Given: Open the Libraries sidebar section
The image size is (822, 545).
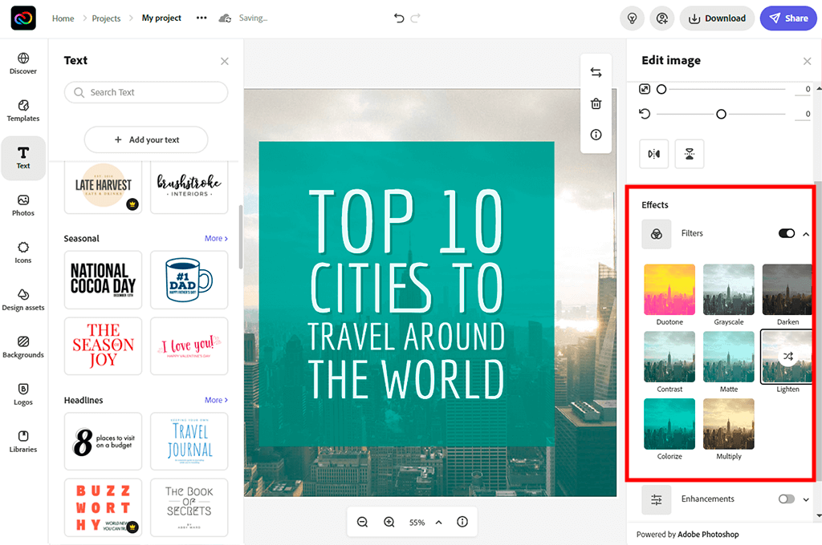Looking at the screenshot, I should [x=23, y=442].
